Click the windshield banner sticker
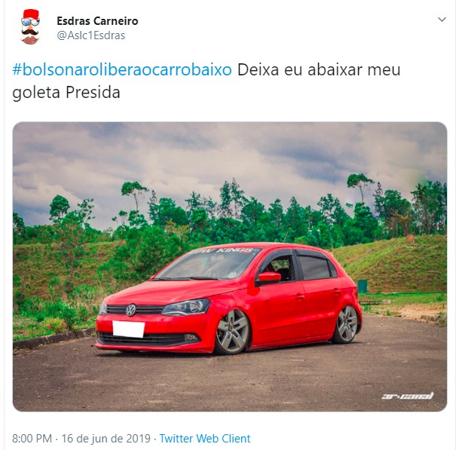Screen dimensions: 456x450 225,250
